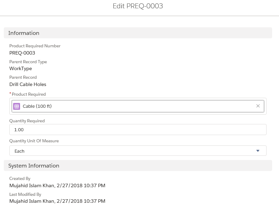Click the Mujahid Islam Khan name under Last Modified By
Image resolution: width=279 pixels, height=210 pixels.
(x=32, y=201)
